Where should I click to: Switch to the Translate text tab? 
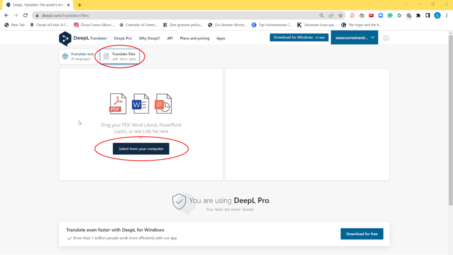(79, 56)
